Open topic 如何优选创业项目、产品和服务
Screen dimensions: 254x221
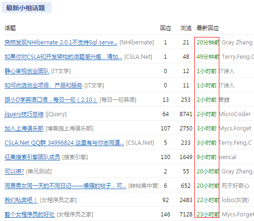click(x=43, y=86)
